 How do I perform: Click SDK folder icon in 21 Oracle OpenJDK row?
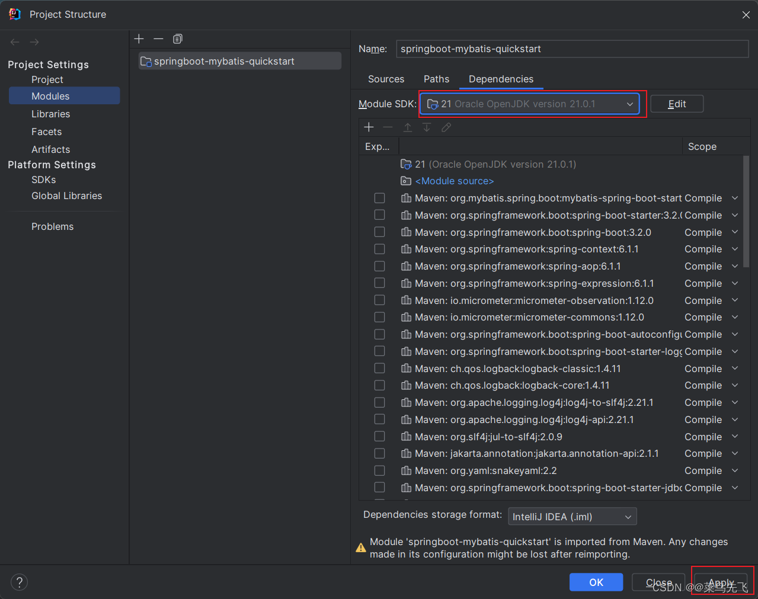[406, 164]
